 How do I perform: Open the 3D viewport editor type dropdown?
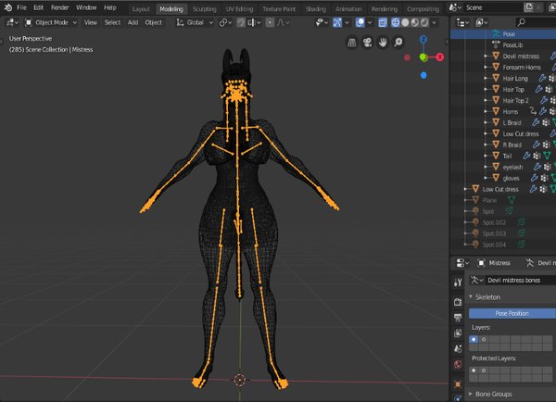coord(12,22)
